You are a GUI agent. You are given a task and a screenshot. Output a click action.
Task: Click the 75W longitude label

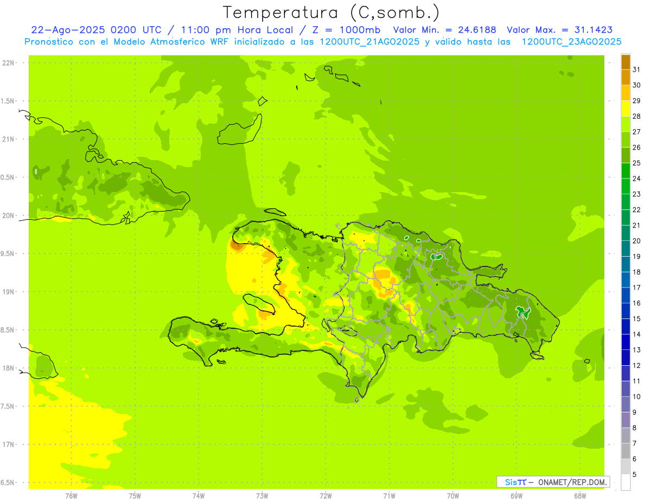pos(135,496)
